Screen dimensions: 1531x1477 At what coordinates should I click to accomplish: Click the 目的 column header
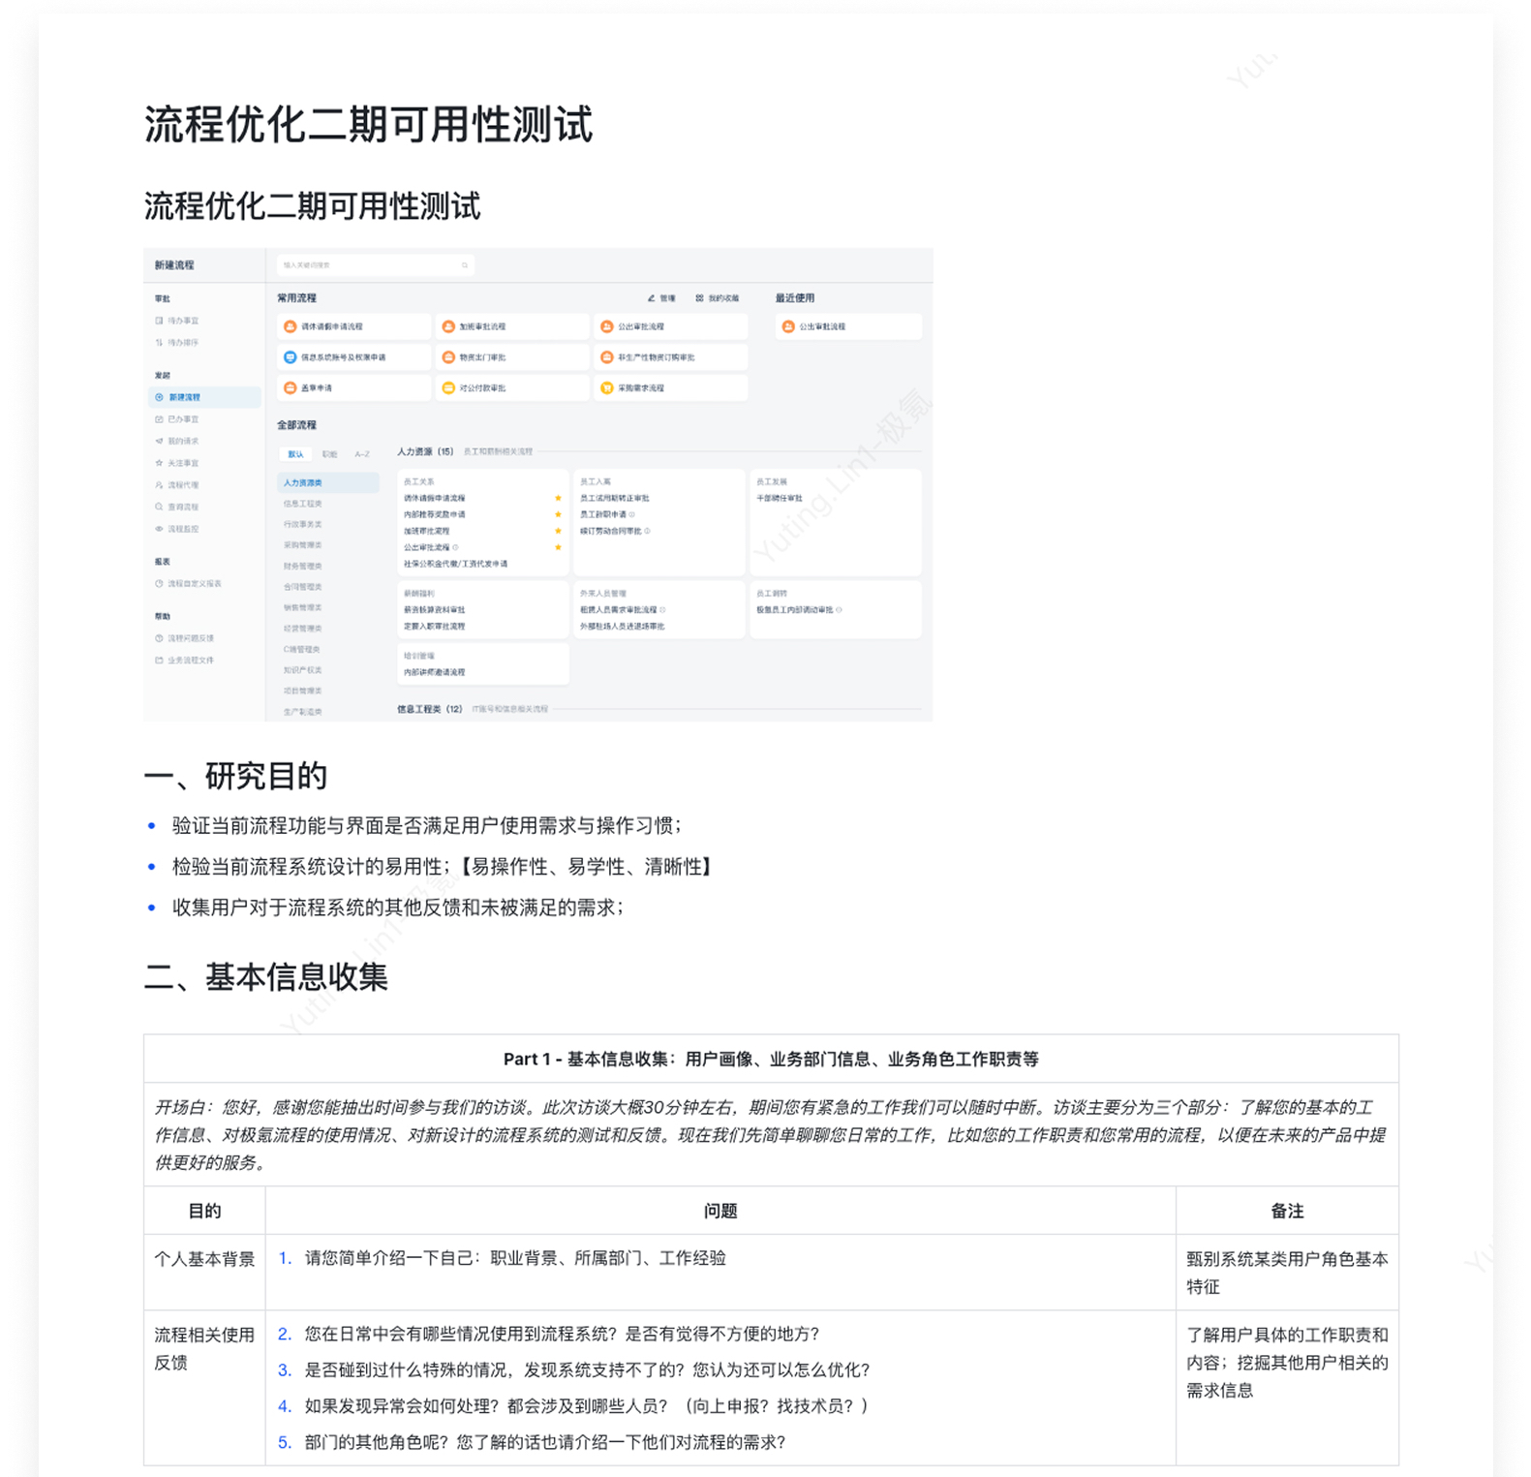204,1211
